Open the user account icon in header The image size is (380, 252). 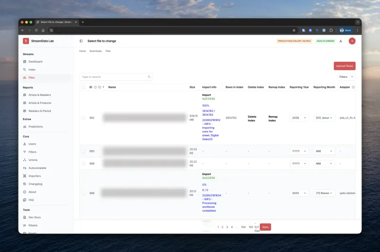coord(341,41)
